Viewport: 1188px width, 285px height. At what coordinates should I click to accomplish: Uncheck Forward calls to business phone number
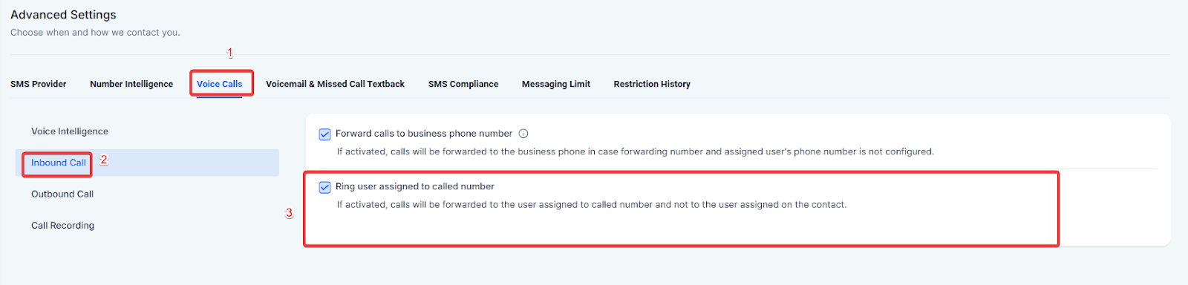coord(324,134)
